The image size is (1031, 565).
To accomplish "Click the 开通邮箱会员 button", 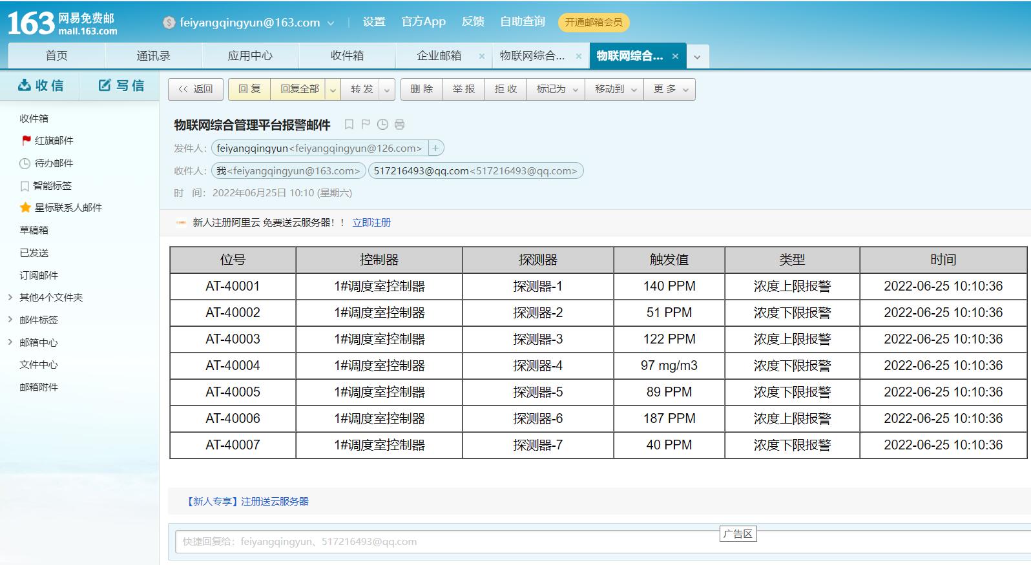I will [x=593, y=23].
